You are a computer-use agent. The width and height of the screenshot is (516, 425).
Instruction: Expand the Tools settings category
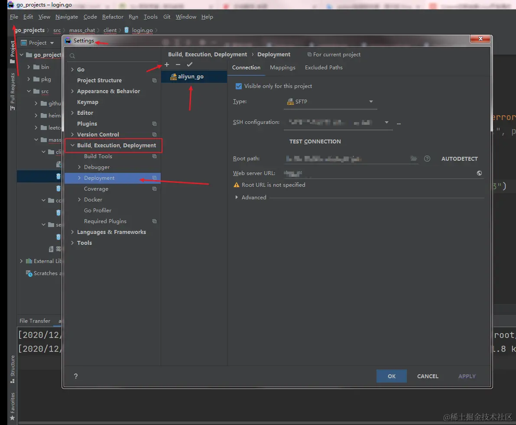[x=72, y=243]
